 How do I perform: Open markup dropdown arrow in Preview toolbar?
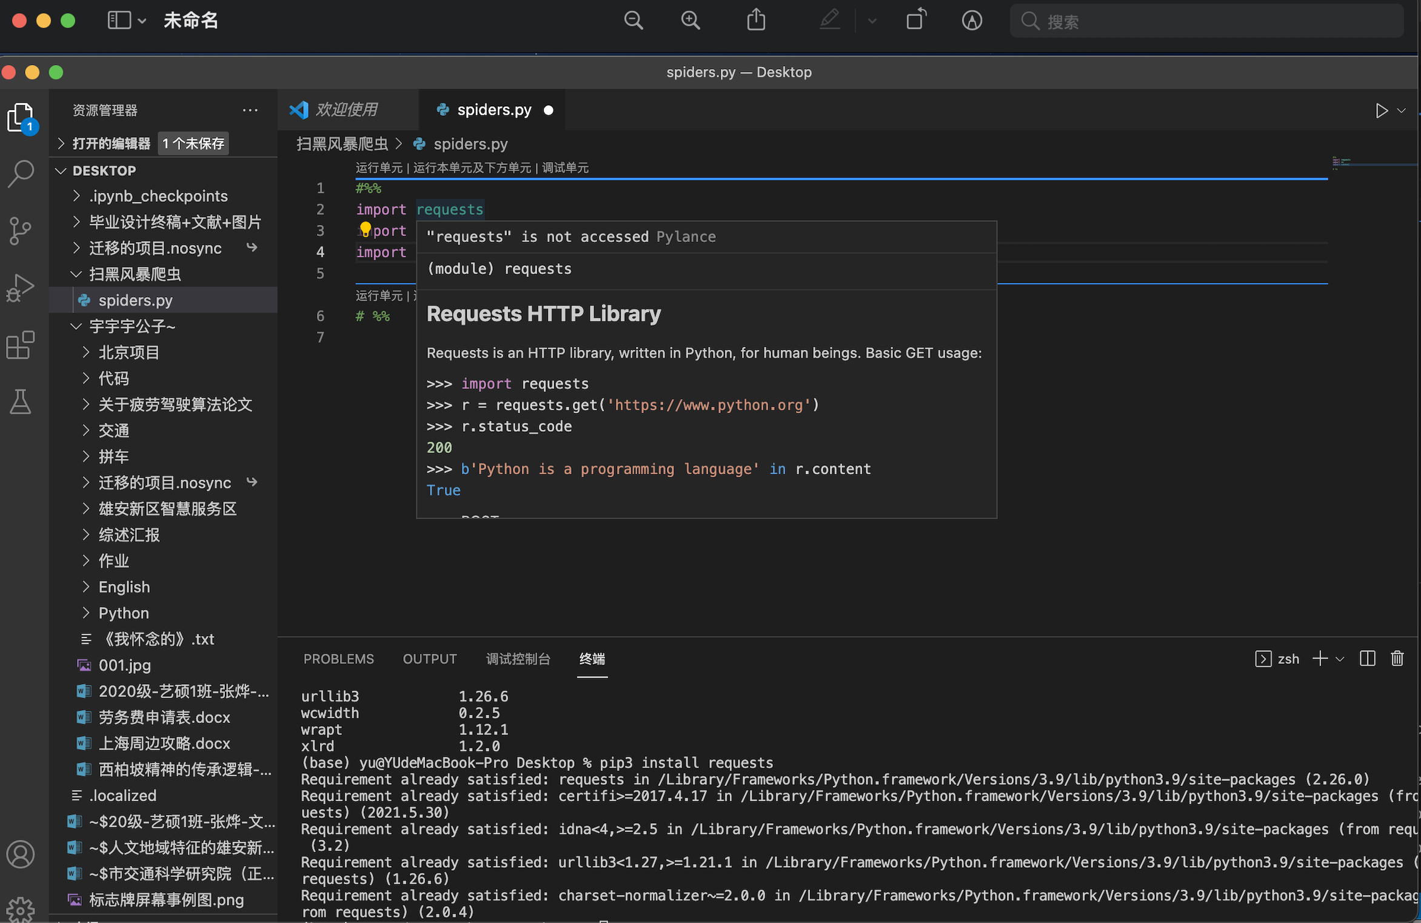coord(872,21)
